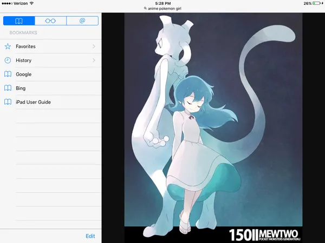This screenshot has height=243, width=325.
Task: Switch to the Bookmarks tab with book icon
Action: (x=19, y=21)
